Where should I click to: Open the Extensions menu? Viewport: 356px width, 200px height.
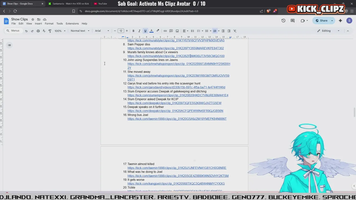[x=72, y=24]
